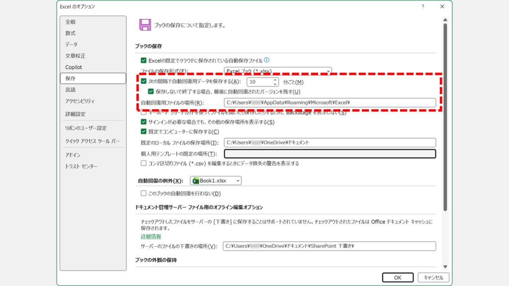Close the Excel options dialog
The height and width of the screenshot is (286, 509).
point(442,6)
